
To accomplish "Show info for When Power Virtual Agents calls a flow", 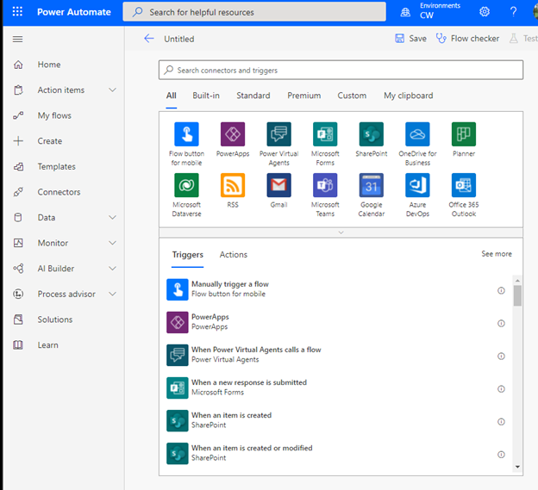I will (501, 356).
